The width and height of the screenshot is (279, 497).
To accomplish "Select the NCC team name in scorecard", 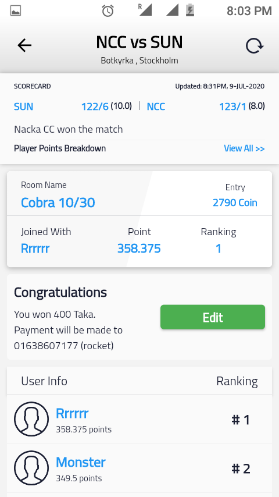I will pyautogui.click(x=156, y=106).
